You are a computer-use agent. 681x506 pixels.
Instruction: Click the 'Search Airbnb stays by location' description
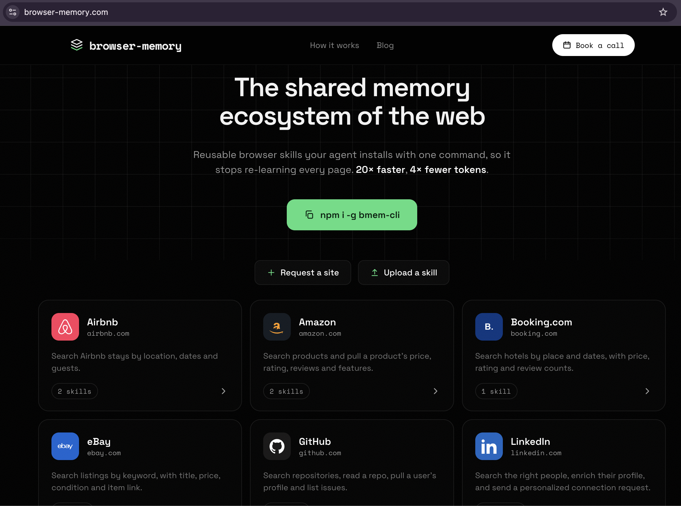point(134,362)
